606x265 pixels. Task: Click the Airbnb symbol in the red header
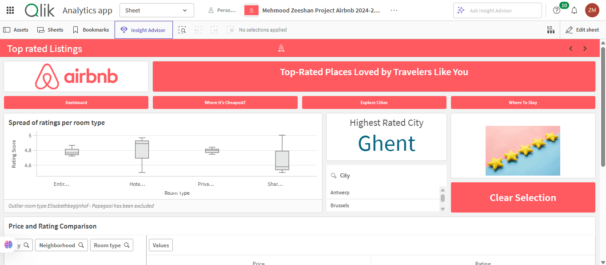[x=281, y=48]
